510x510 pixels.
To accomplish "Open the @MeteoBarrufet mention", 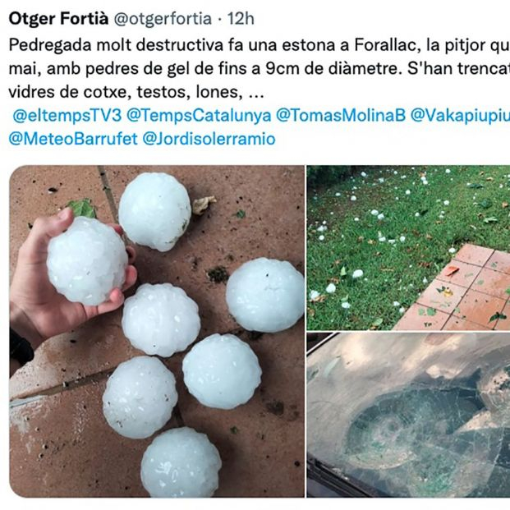I will [x=73, y=139].
